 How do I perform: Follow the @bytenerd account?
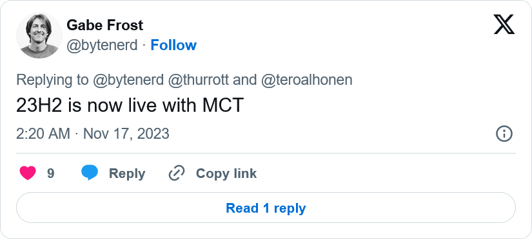coord(173,46)
